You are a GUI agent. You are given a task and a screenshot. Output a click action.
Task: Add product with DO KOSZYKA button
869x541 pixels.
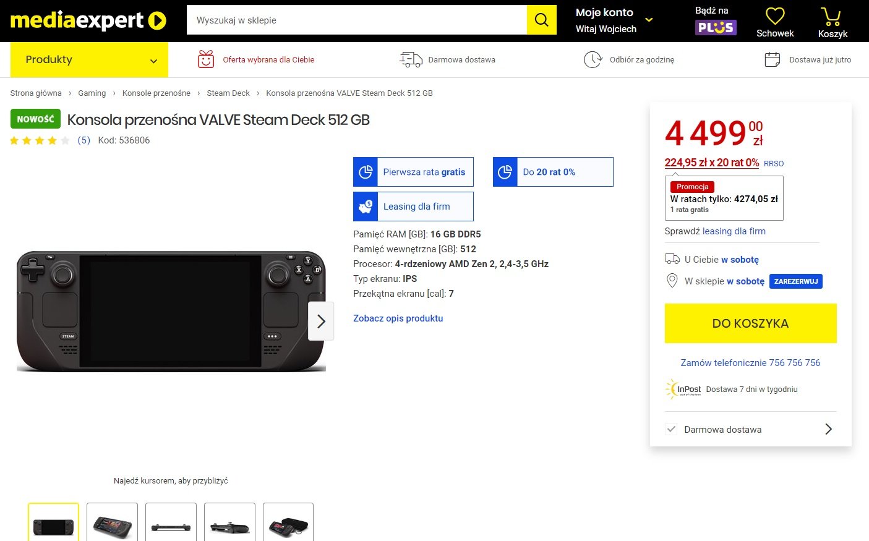750,323
